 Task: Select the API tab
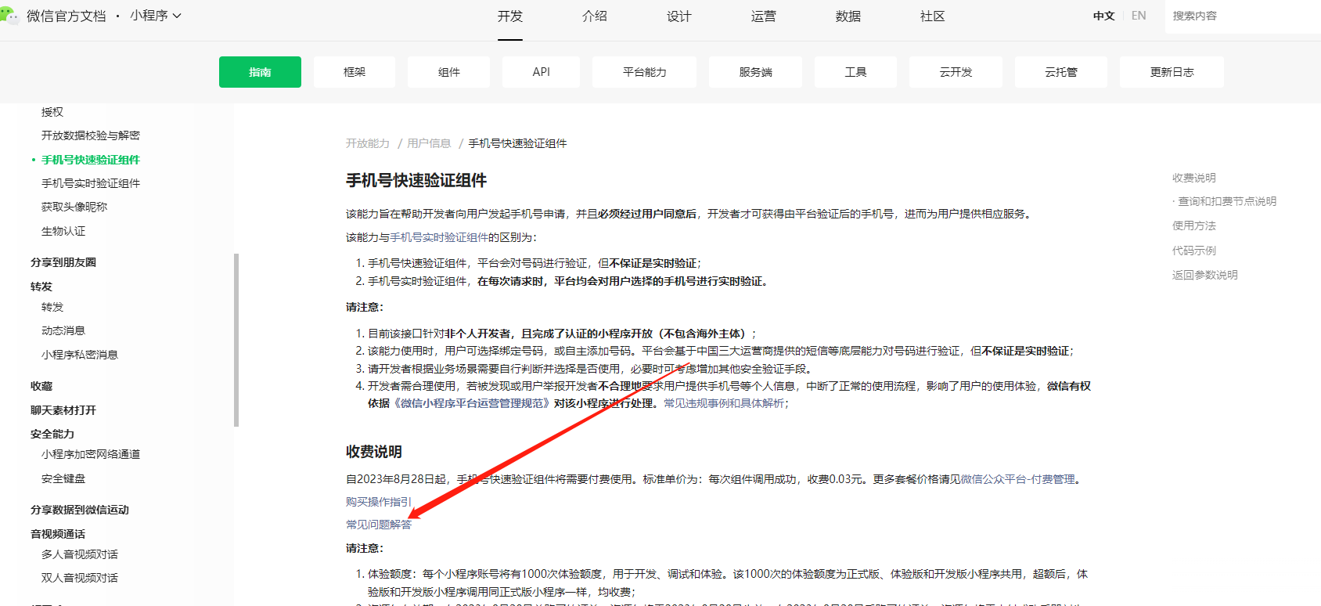(542, 72)
